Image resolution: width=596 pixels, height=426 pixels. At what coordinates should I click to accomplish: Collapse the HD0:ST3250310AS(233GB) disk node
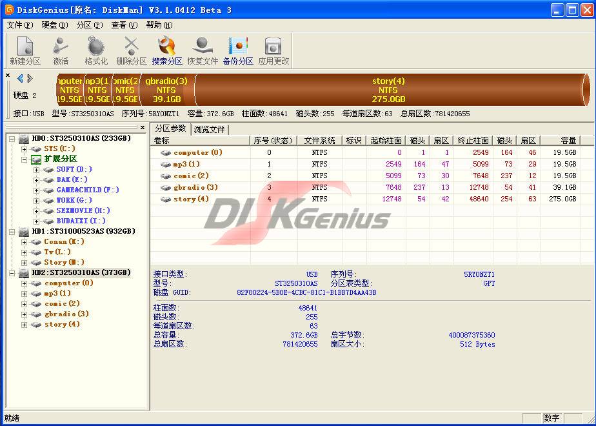[12, 139]
